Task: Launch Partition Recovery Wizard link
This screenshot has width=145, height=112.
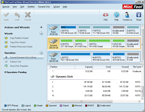Action: [21, 46]
